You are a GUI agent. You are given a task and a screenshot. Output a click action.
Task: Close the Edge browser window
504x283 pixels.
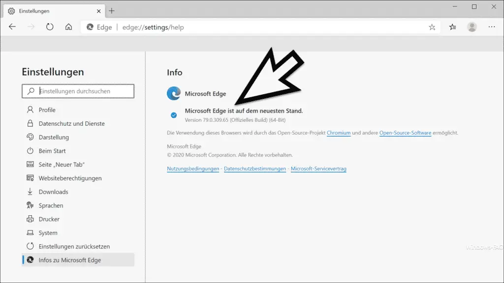[494, 7]
